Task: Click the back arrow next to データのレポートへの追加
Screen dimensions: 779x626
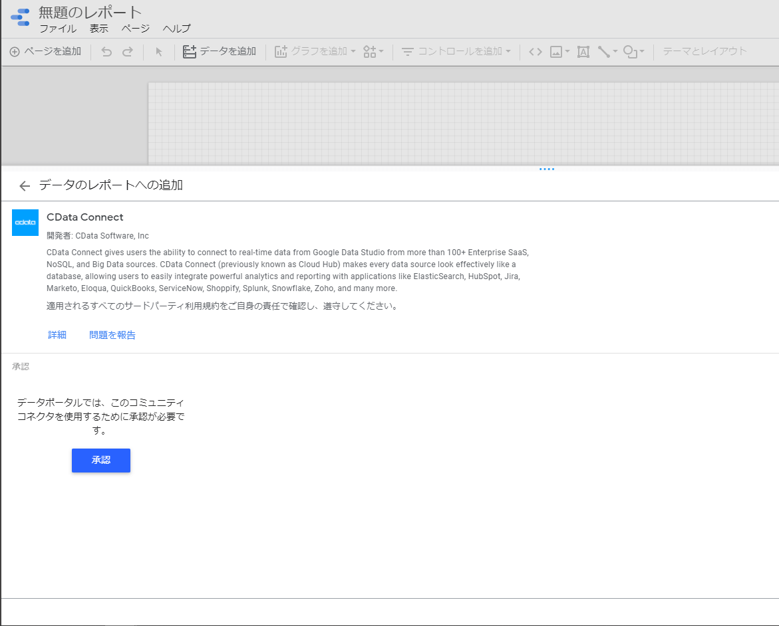Action: (x=25, y=186)
